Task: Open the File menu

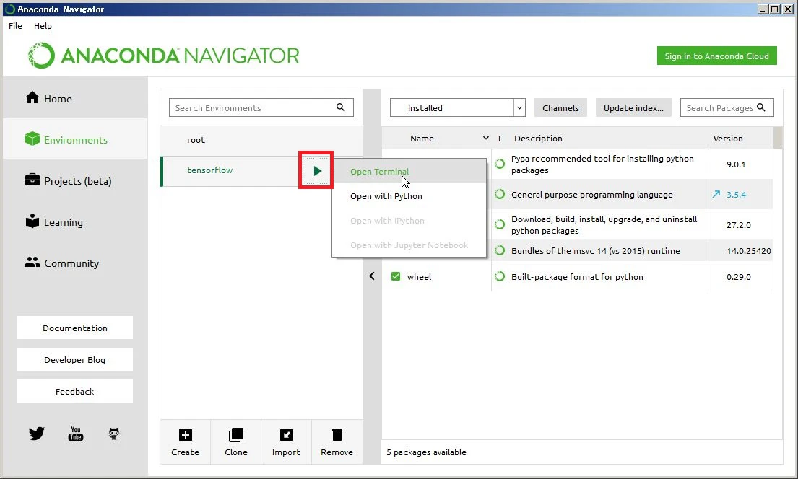Action: [15, 26]
